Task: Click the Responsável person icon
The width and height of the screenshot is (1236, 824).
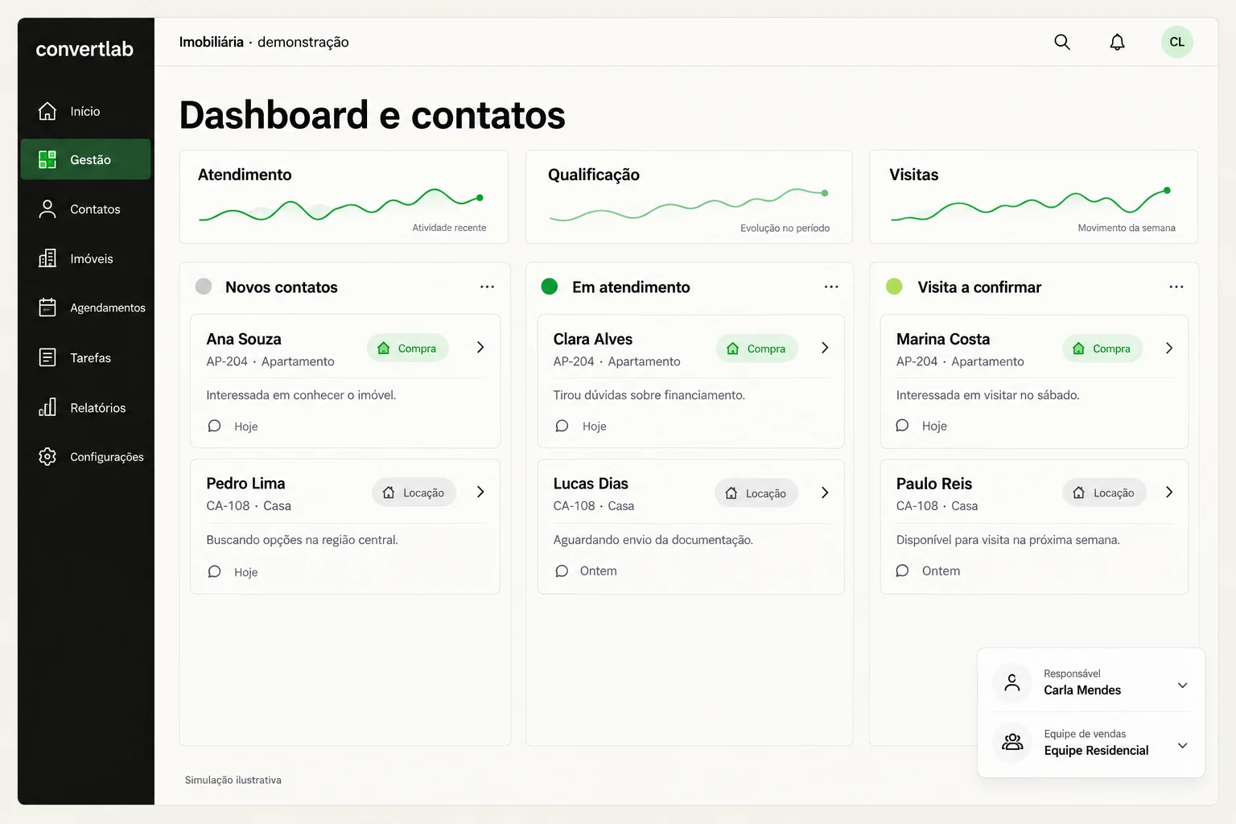Action: tap(1012, 682)
